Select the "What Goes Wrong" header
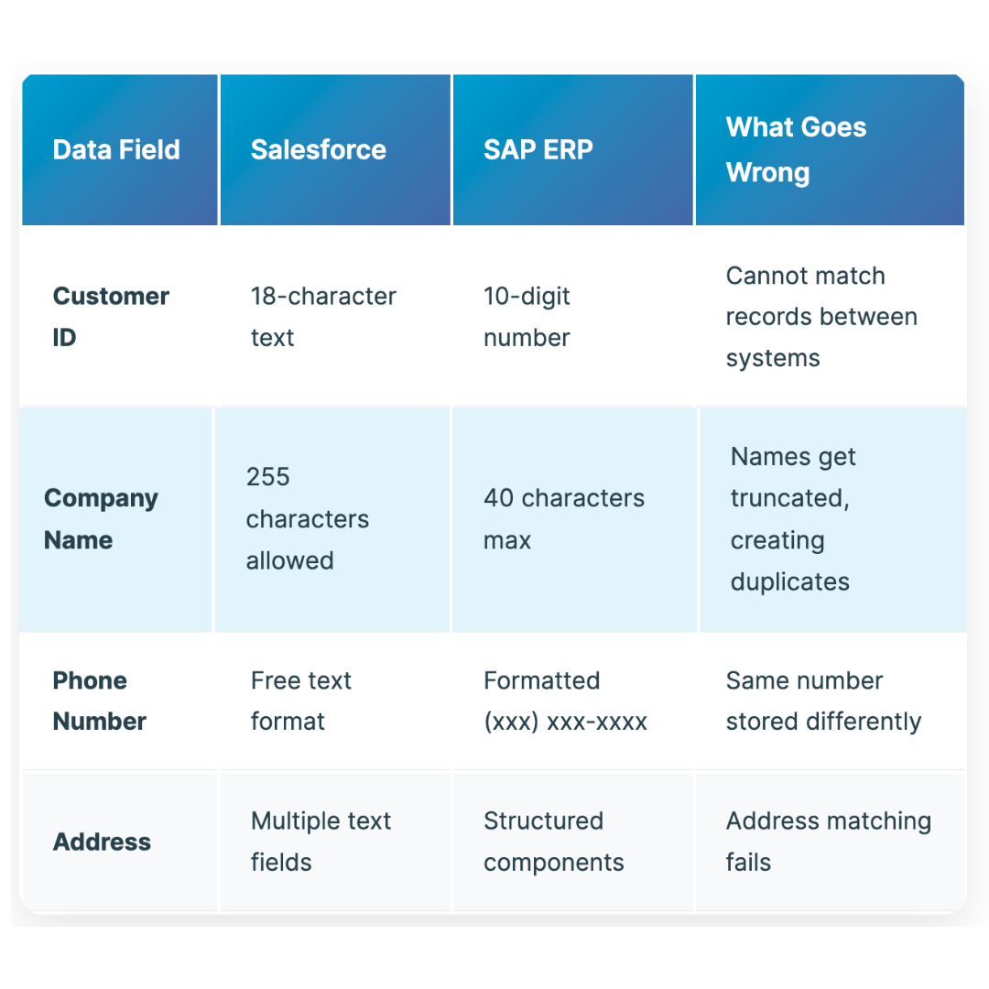Image resolution: width=989 pixels, height=989 pixels. 796,150
